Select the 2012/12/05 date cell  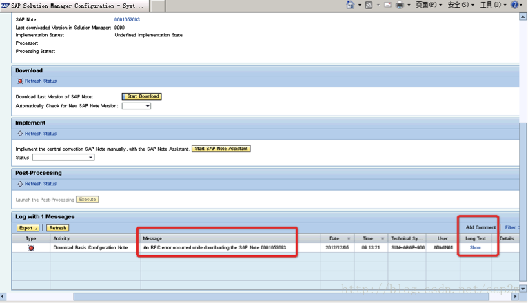(337, 247)
